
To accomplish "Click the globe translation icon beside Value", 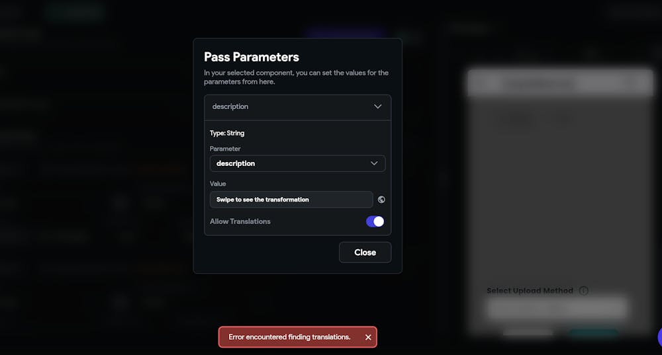I will pos(381,200).
